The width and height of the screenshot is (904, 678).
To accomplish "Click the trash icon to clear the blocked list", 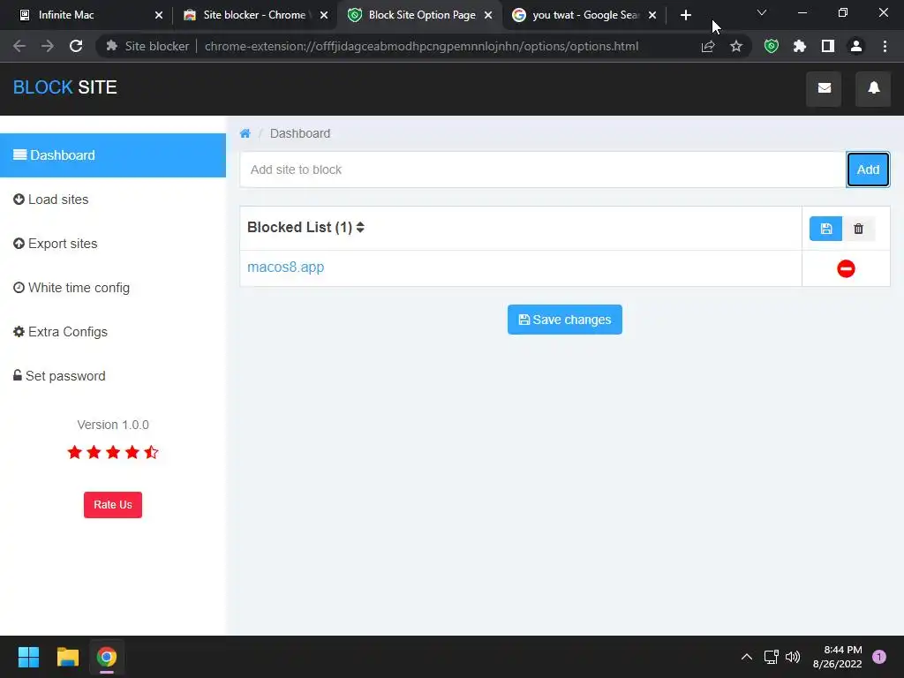I will [858, 229].
